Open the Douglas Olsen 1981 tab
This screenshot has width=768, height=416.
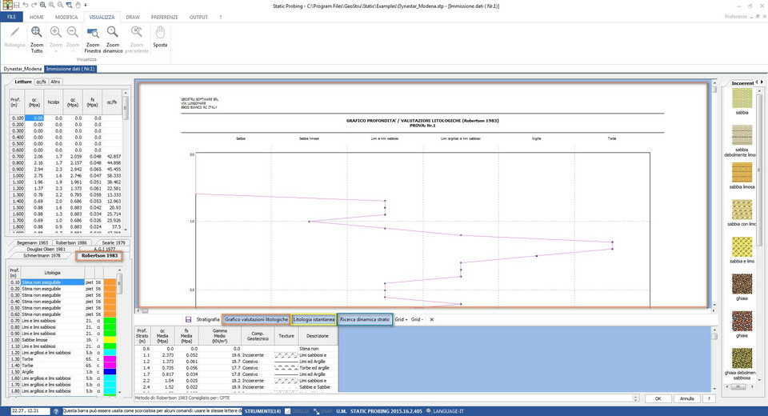click(46, 249)
